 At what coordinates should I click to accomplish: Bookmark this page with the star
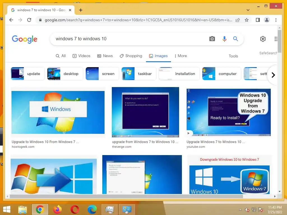(247, 20)
